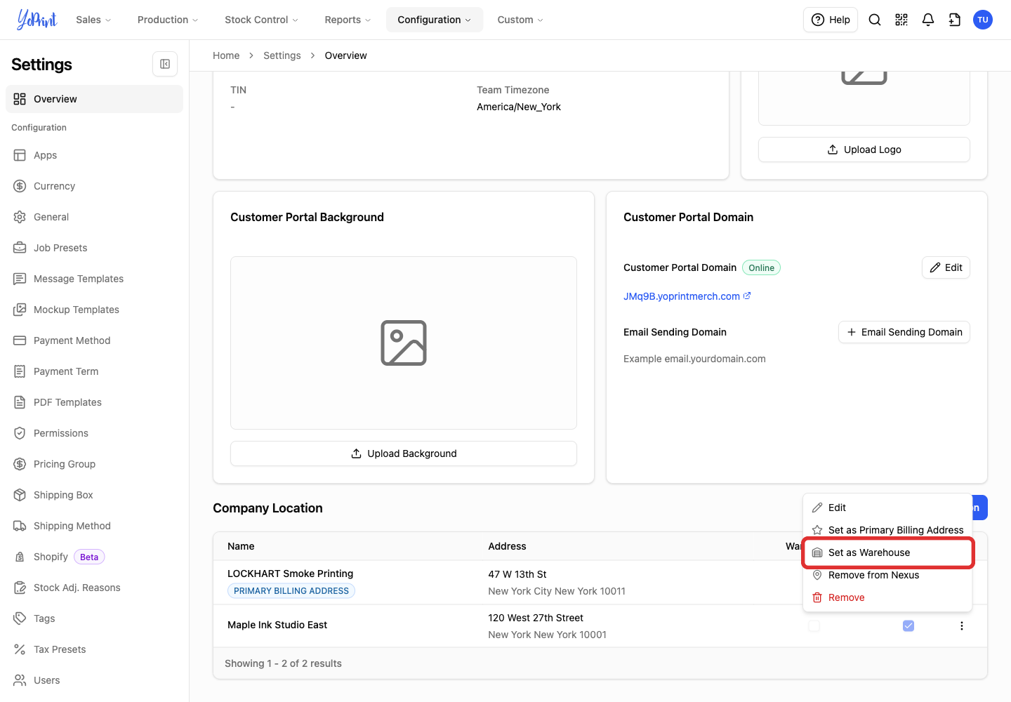Click the portal background image placeholder

point(404,343)
